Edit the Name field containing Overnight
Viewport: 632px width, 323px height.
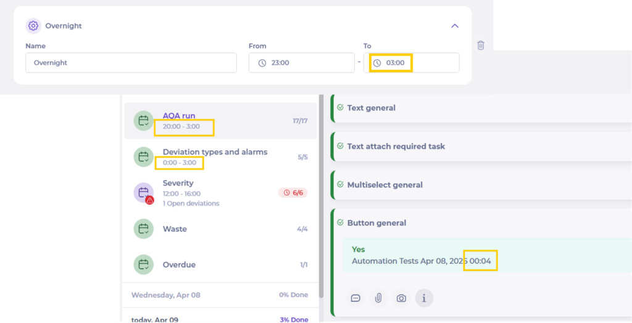point(131,63)
